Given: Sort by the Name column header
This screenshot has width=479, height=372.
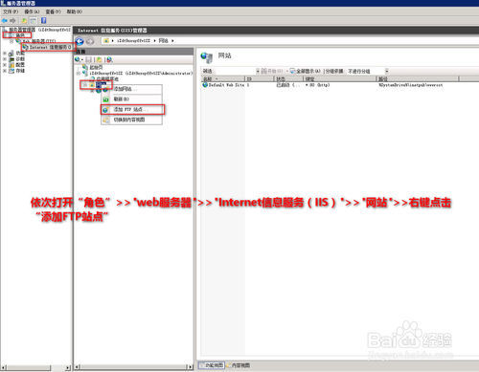Looking at the screenshot, I should tap(222, 78).
